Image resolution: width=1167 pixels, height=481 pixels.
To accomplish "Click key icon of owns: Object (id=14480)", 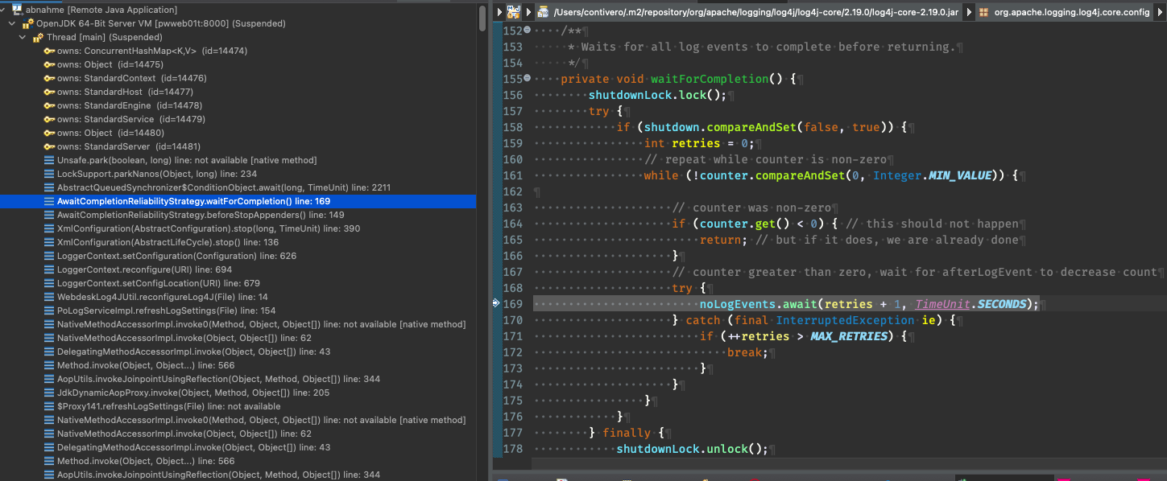I will [x=49, y=133].
